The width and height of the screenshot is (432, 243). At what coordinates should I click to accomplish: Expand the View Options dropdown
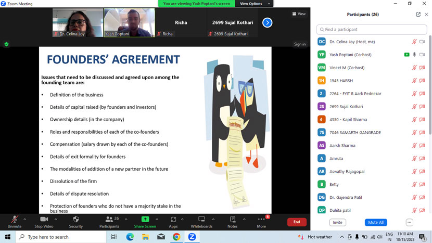pyautogui.click(x=254, y=4)
